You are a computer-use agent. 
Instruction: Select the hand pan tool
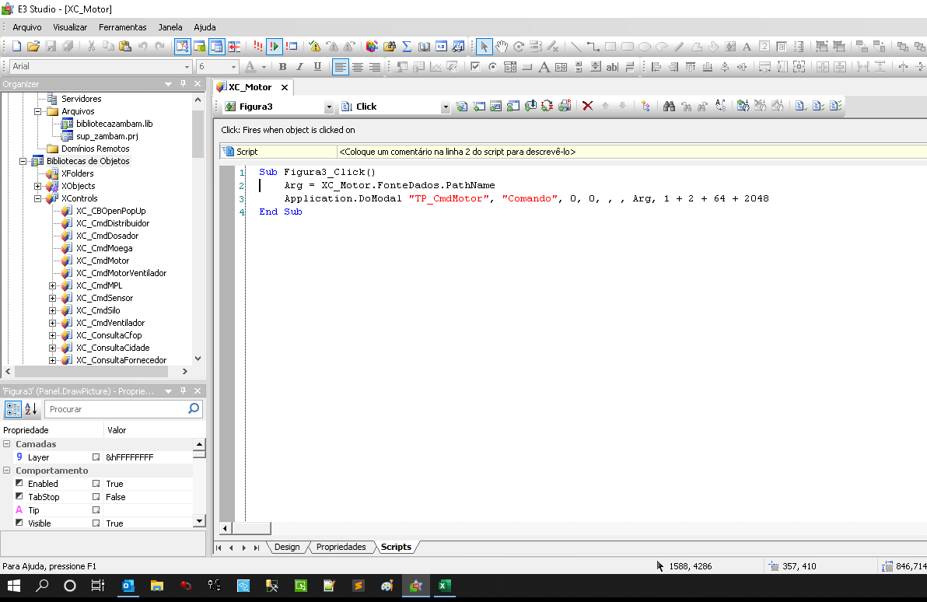(x=502, y=46)
